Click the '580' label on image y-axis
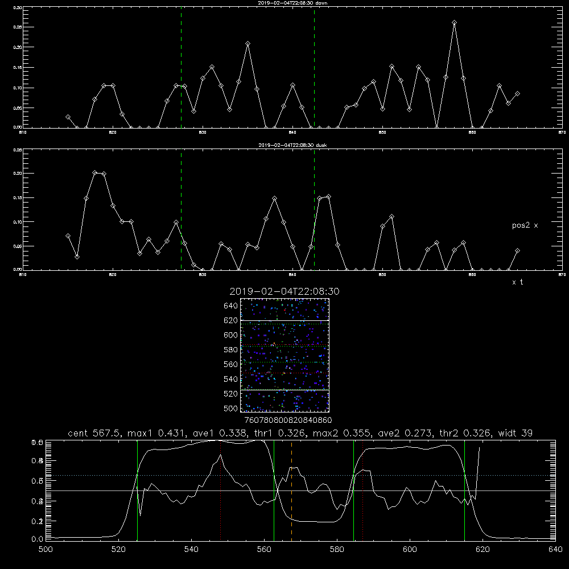 [x=231, y=350]
